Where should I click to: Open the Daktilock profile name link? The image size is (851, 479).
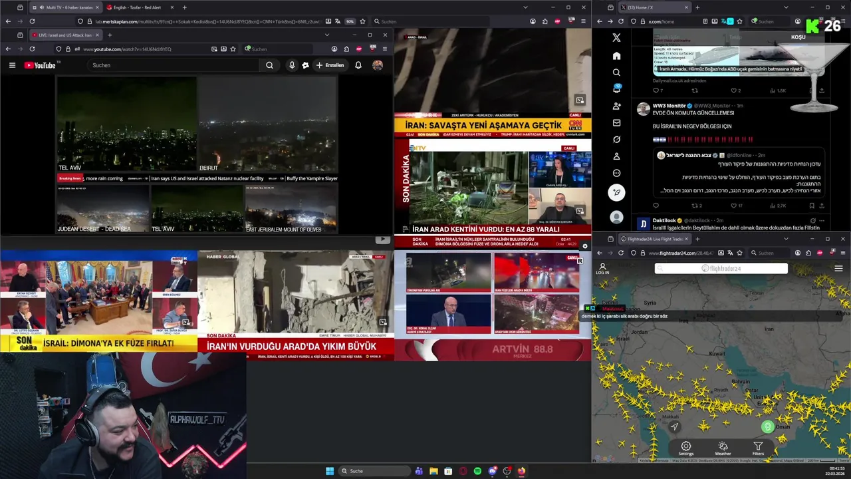(x=665, y=220)
